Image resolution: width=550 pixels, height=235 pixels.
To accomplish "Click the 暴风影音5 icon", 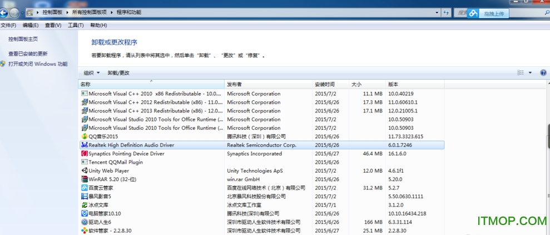I will [84, 197].
